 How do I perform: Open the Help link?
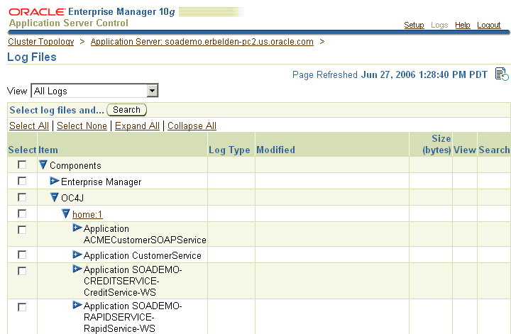(463, 25)
